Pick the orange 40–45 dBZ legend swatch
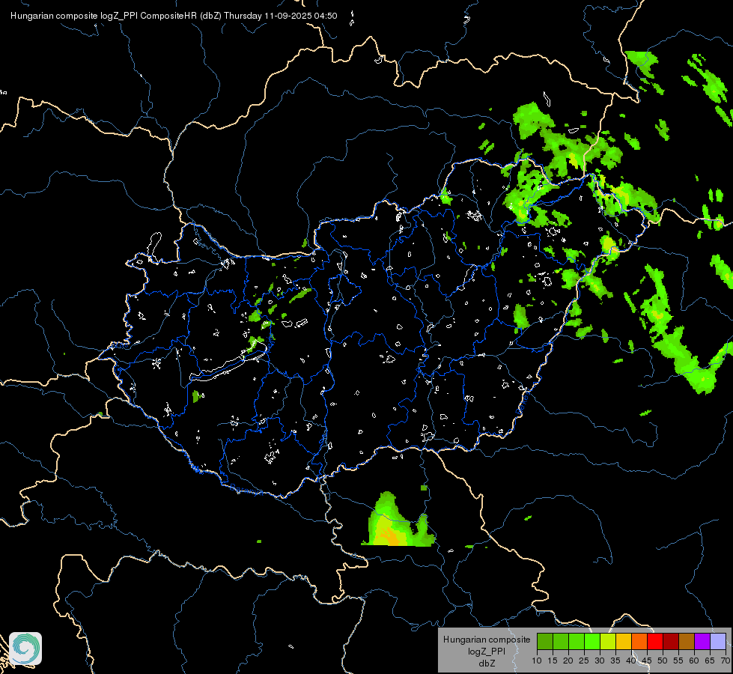Viewport: 733px width, 674px height. 639,641
